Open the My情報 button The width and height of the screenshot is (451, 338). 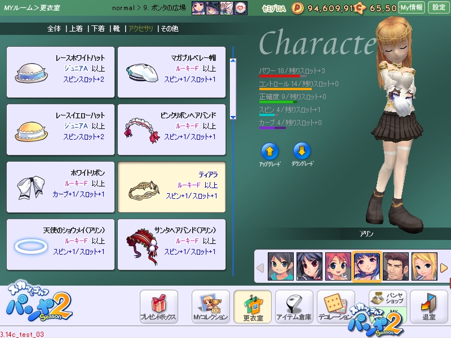[412, 8]
